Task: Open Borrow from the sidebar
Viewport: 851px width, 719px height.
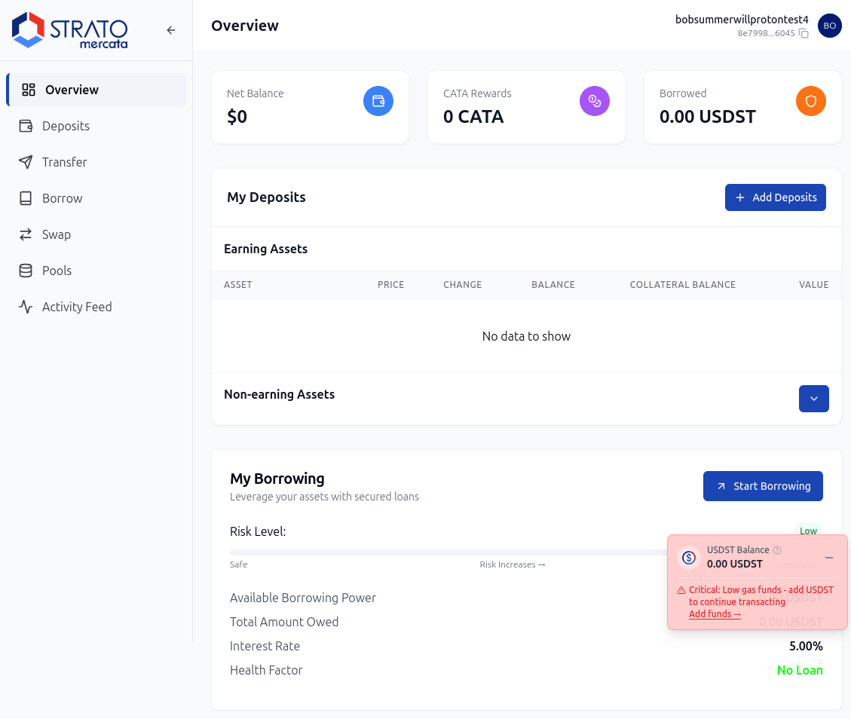Action: pos(62,198)
